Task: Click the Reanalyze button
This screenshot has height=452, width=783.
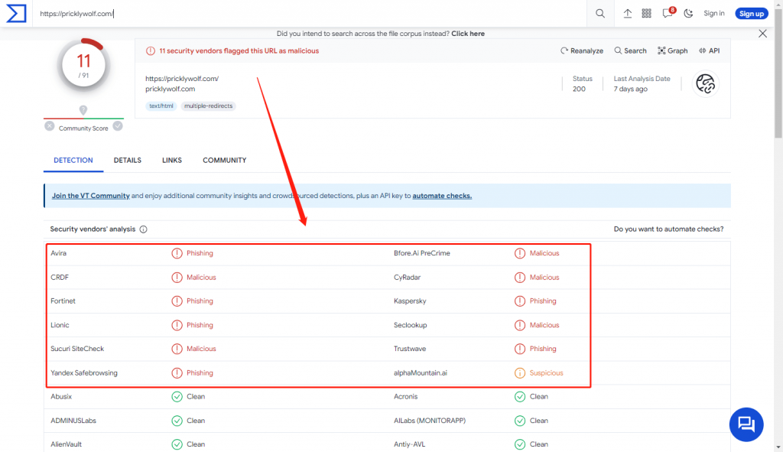Action: pyautogui.click(x=582, y=50)
